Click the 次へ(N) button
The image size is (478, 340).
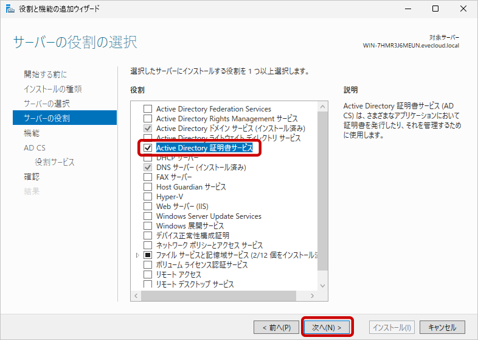[327, 327]
